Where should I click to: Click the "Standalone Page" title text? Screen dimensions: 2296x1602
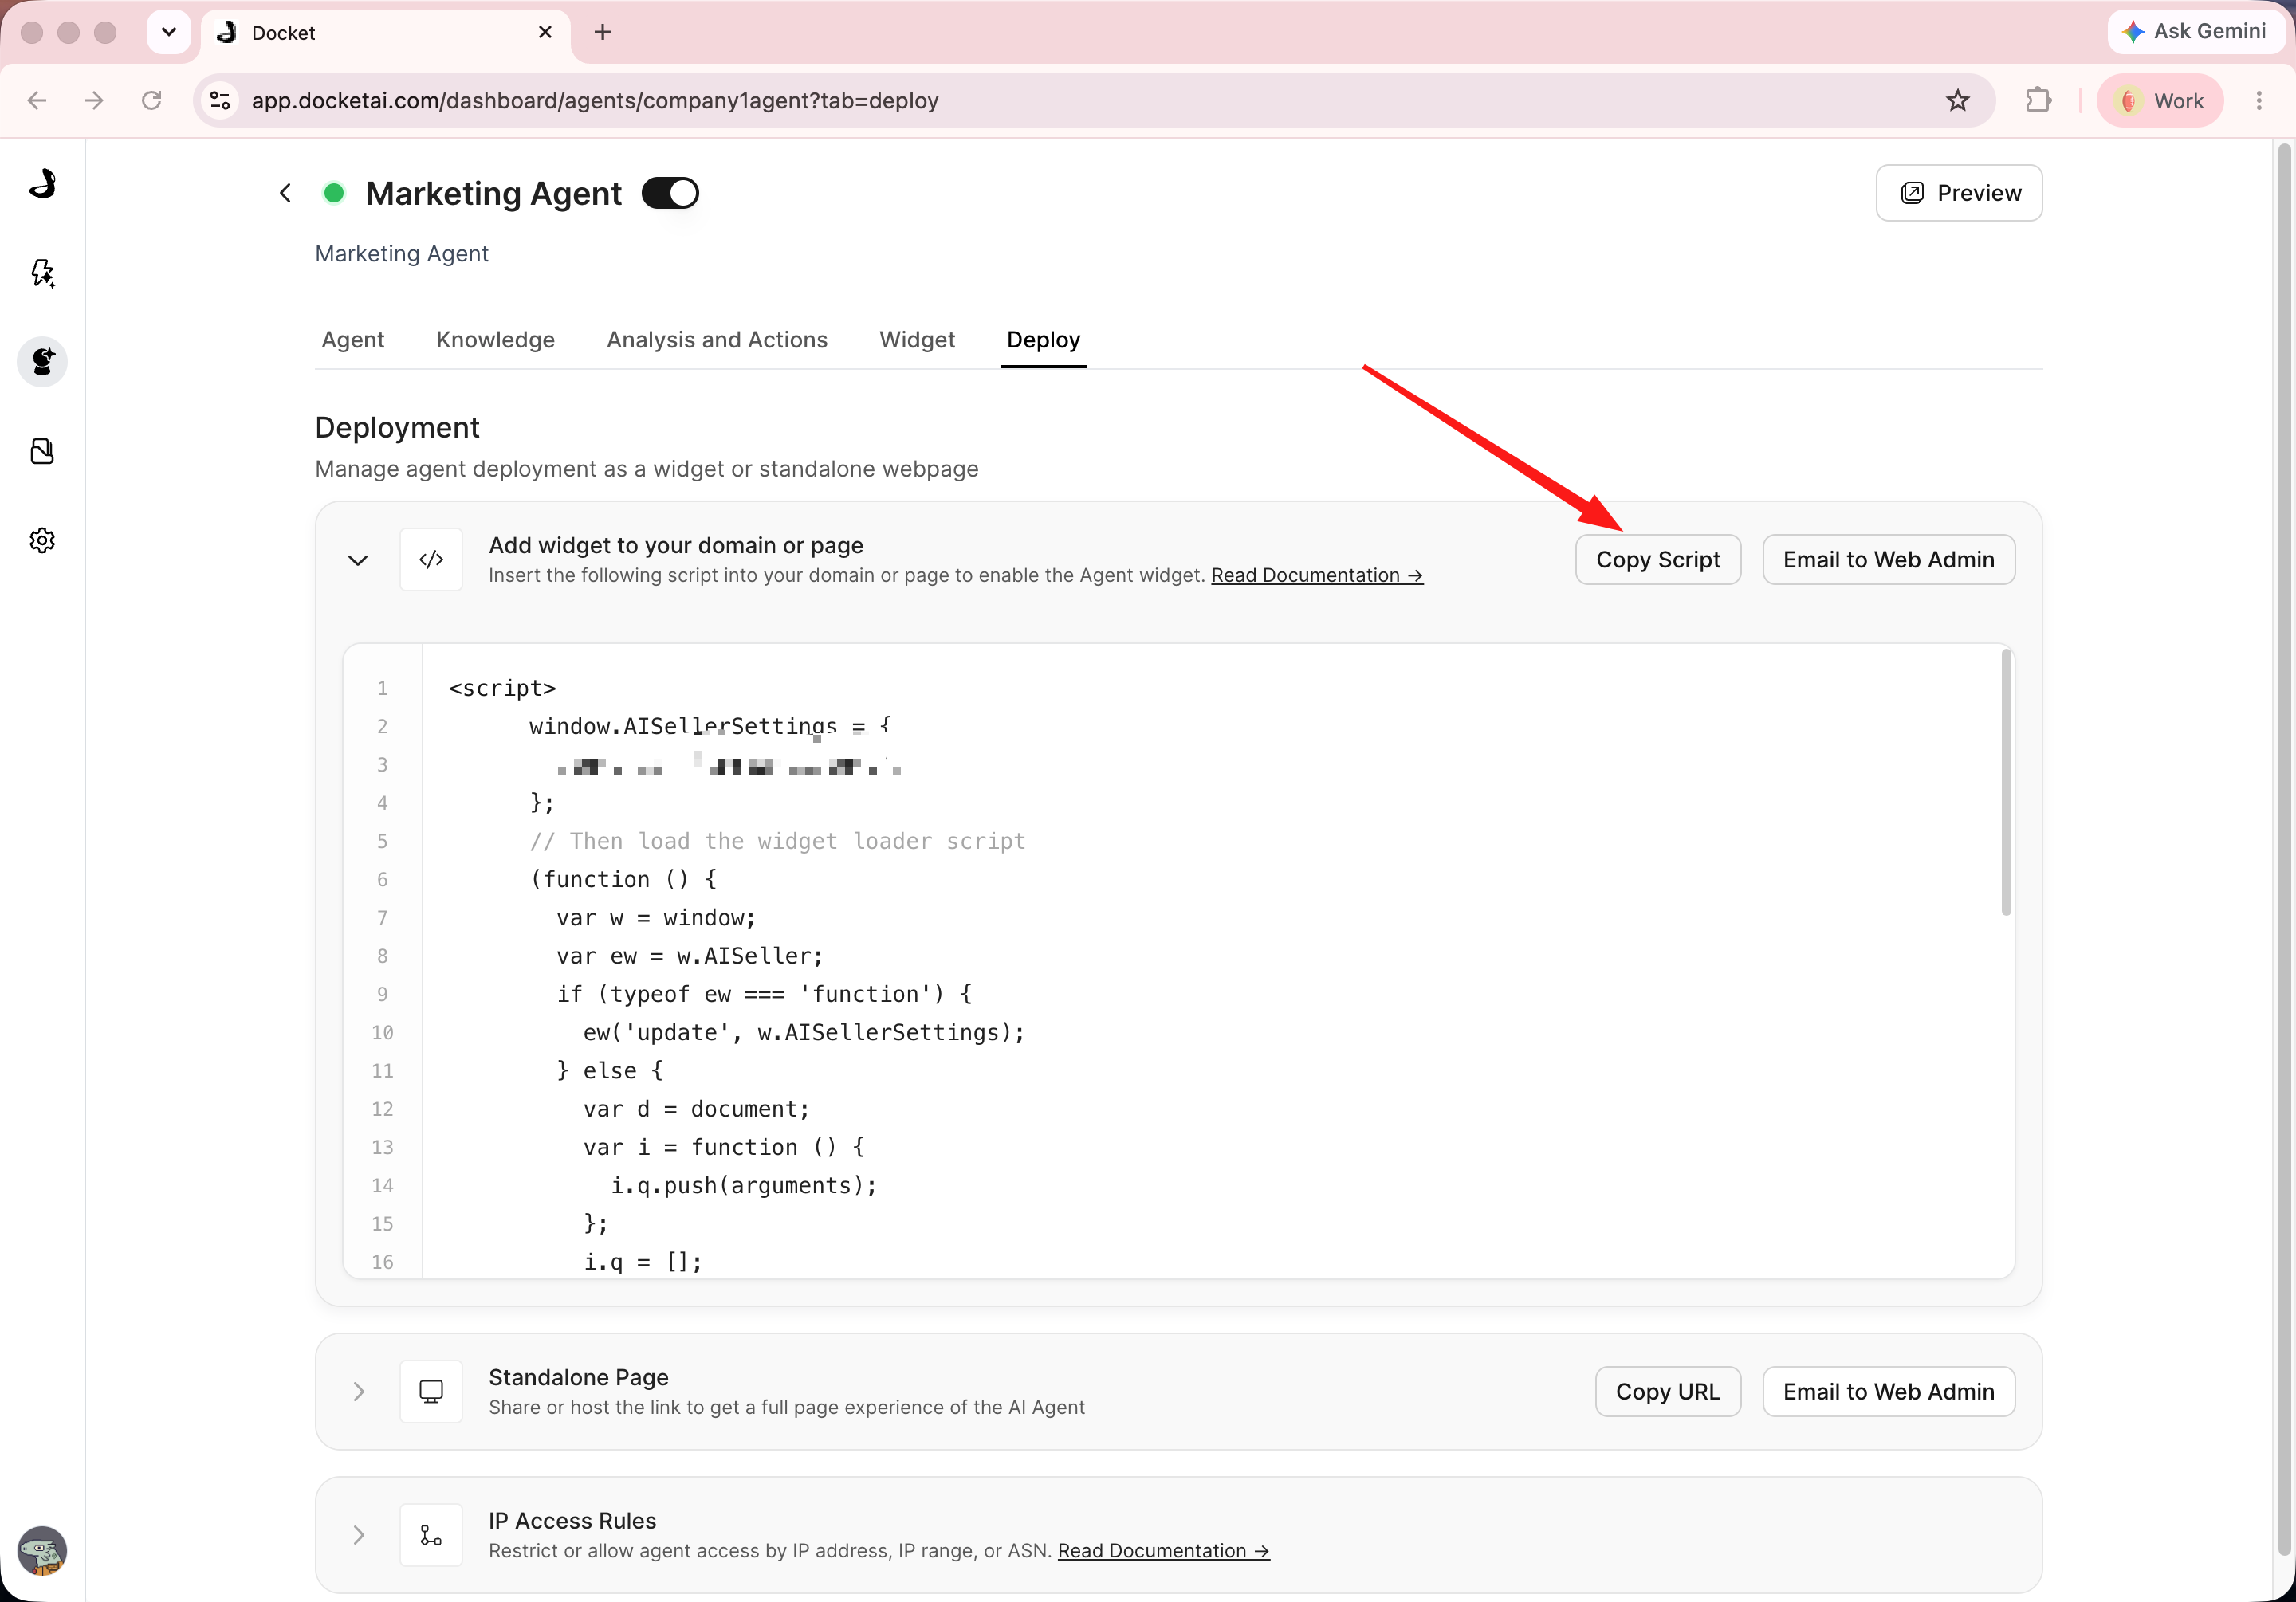[x=579, y=1377]
